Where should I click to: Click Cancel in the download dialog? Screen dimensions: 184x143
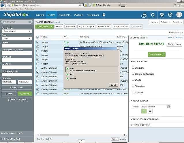click(113, 85)
